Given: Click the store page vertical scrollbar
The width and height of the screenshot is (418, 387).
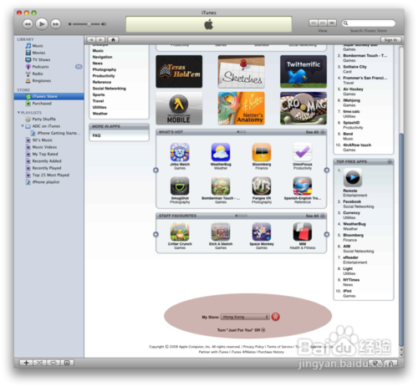Looking at the screenshot, I should click(401, 240).
